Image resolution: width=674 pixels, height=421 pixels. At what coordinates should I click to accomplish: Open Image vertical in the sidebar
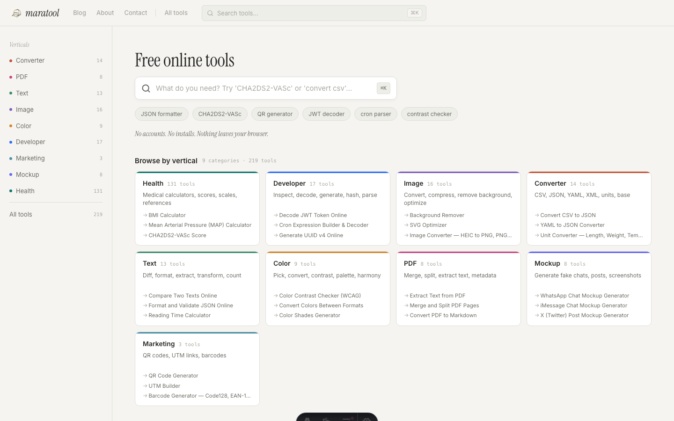pyautogui.click(x=56, y=109)
